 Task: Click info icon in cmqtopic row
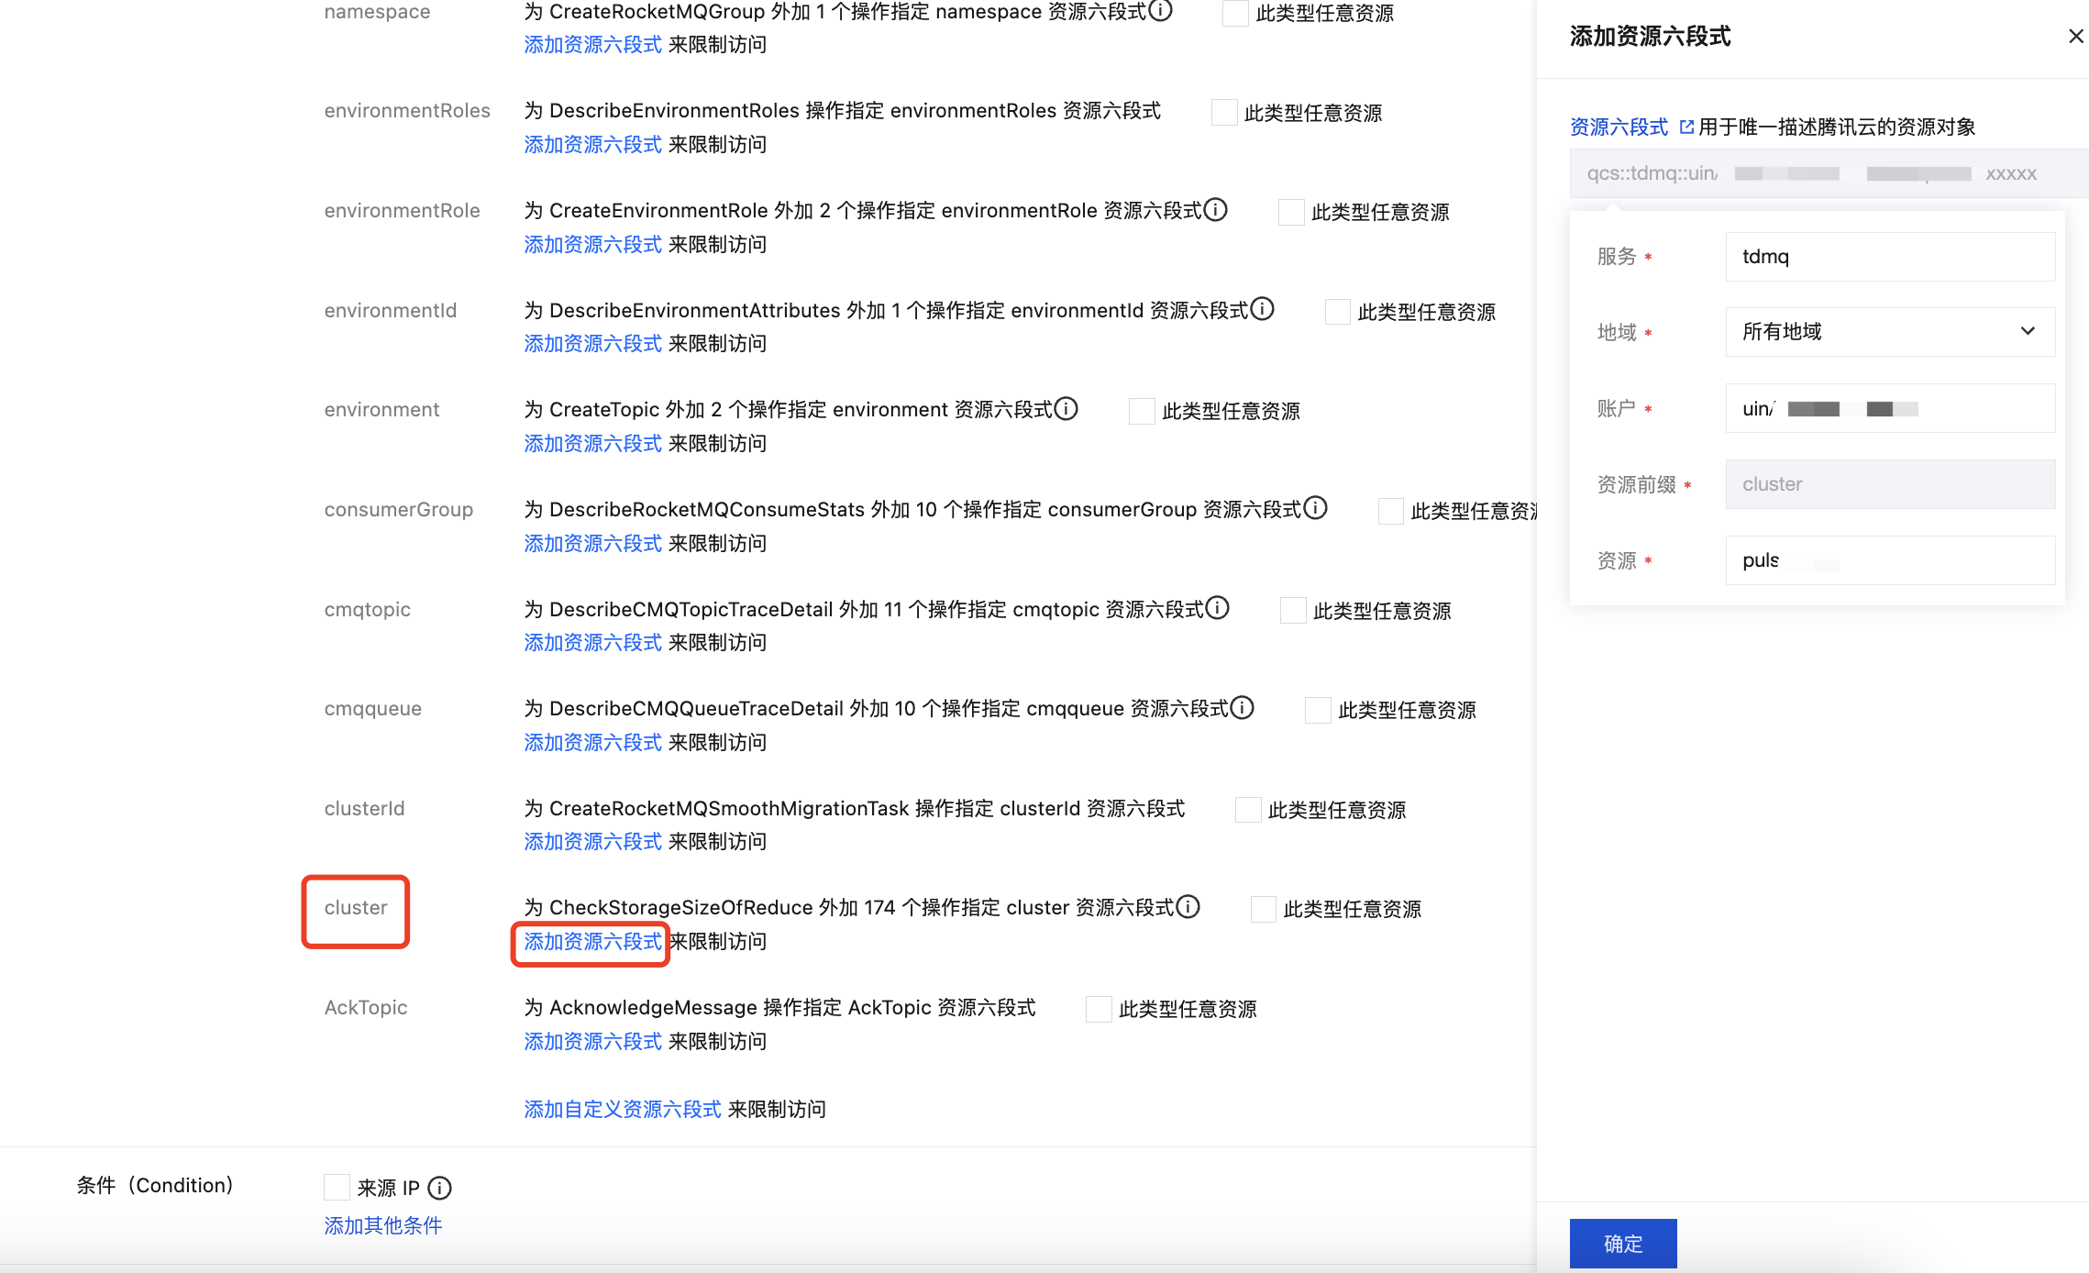pos(1218,608)
